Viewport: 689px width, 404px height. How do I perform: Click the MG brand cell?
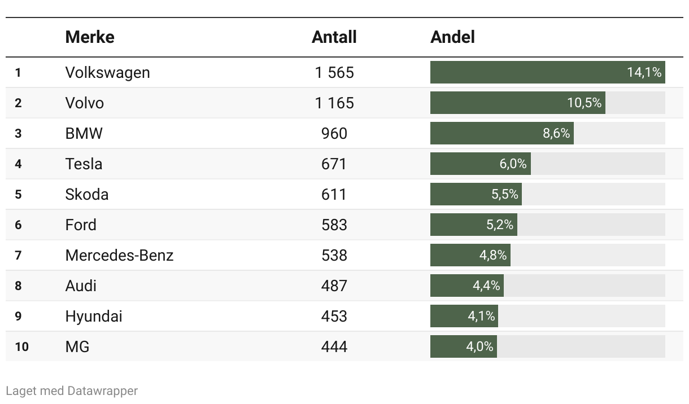coord(77,347)
